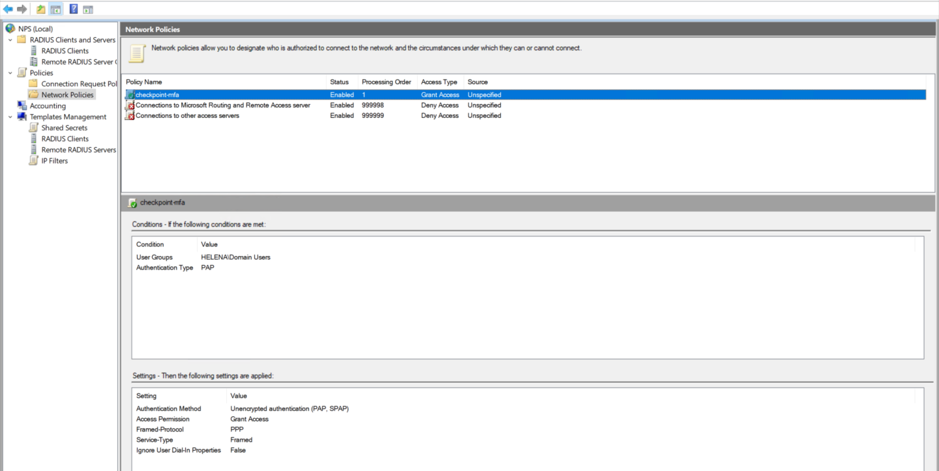Viewport: 939px width, 471px height.
Task: Open Shared Secrets under Templates Management
Action: tap(64, 128)
